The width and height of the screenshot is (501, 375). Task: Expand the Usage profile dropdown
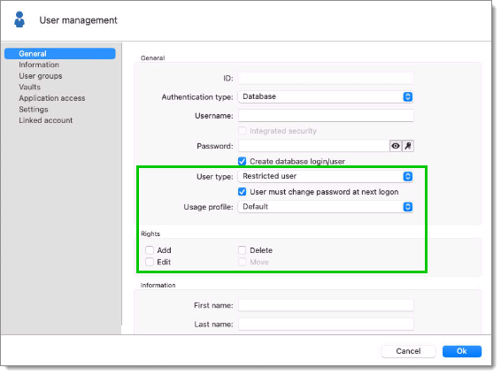326,207
